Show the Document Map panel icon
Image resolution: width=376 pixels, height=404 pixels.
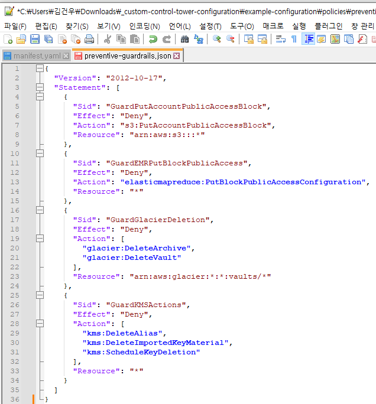[335, 39]
